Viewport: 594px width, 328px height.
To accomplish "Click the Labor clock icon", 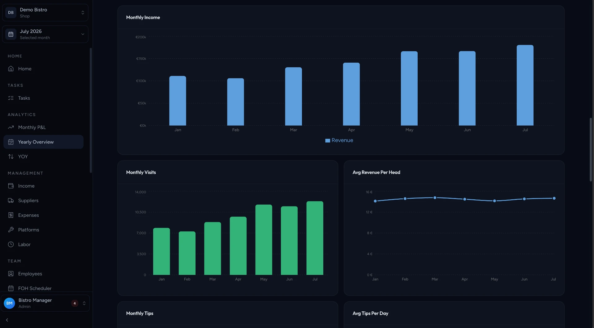I will [11, 244].
